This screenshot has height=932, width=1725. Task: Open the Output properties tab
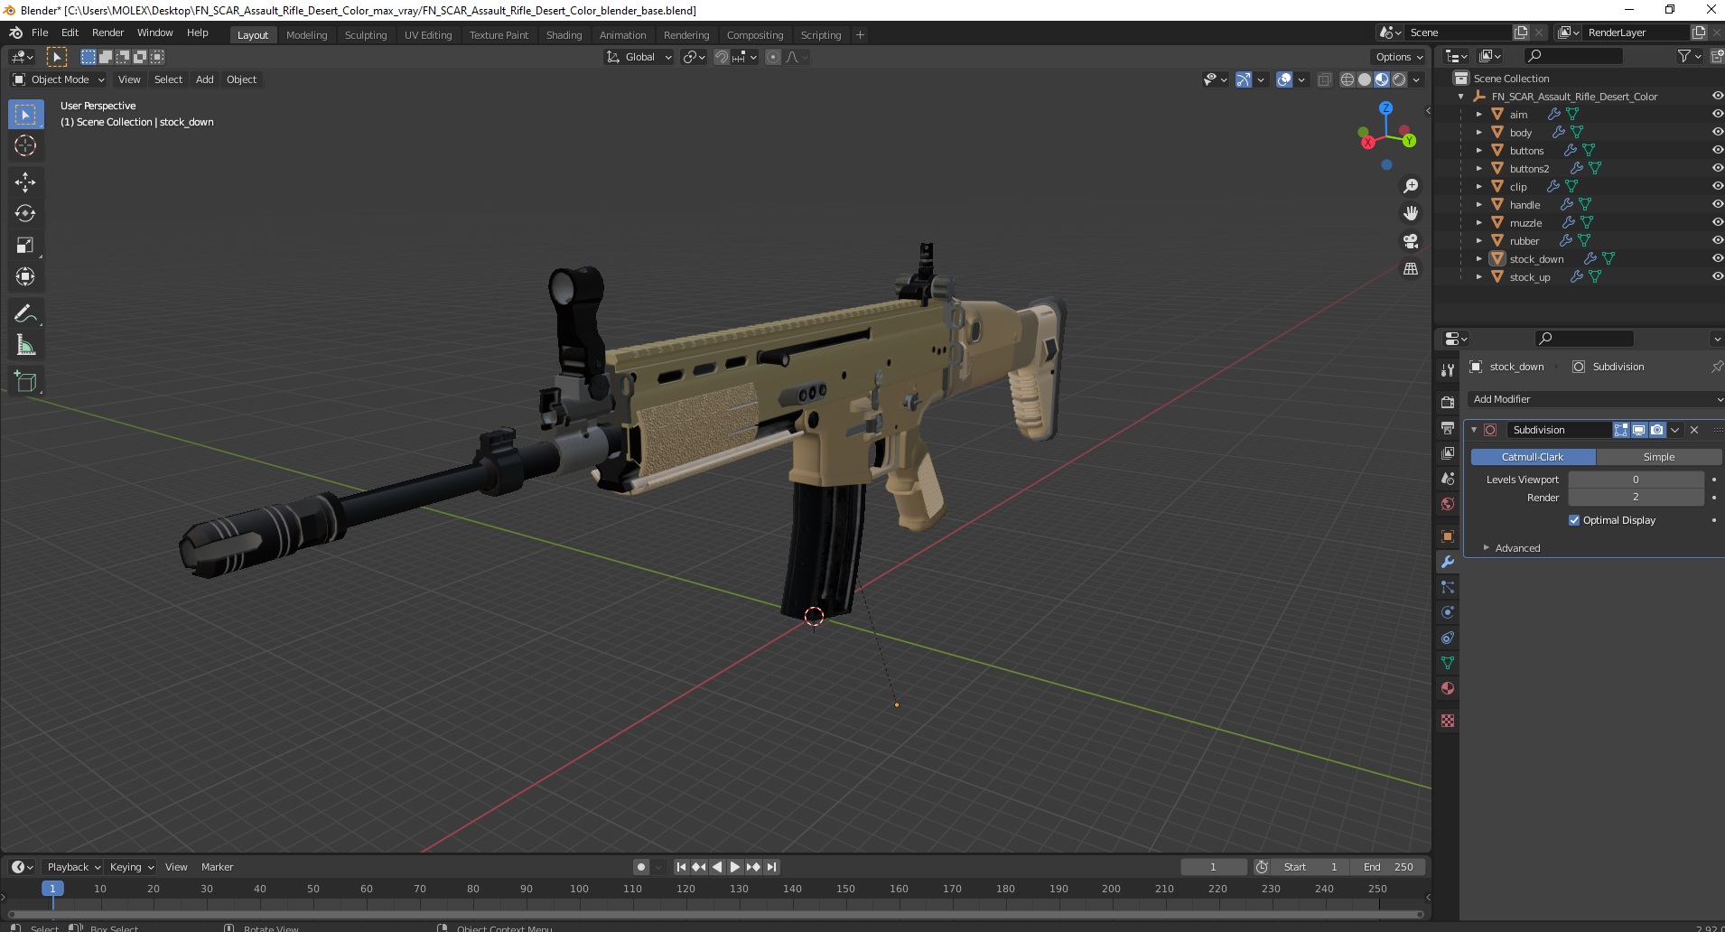(1448, 427)
